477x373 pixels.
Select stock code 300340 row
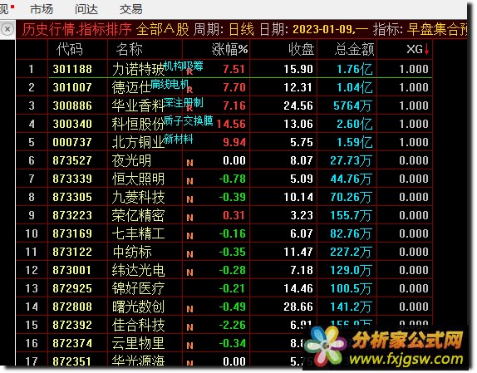click(224, 124)
